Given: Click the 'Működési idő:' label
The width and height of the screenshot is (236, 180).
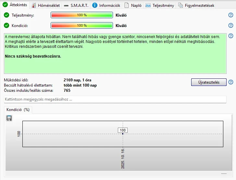Looking at the screenshot, I should pos(16,80).
